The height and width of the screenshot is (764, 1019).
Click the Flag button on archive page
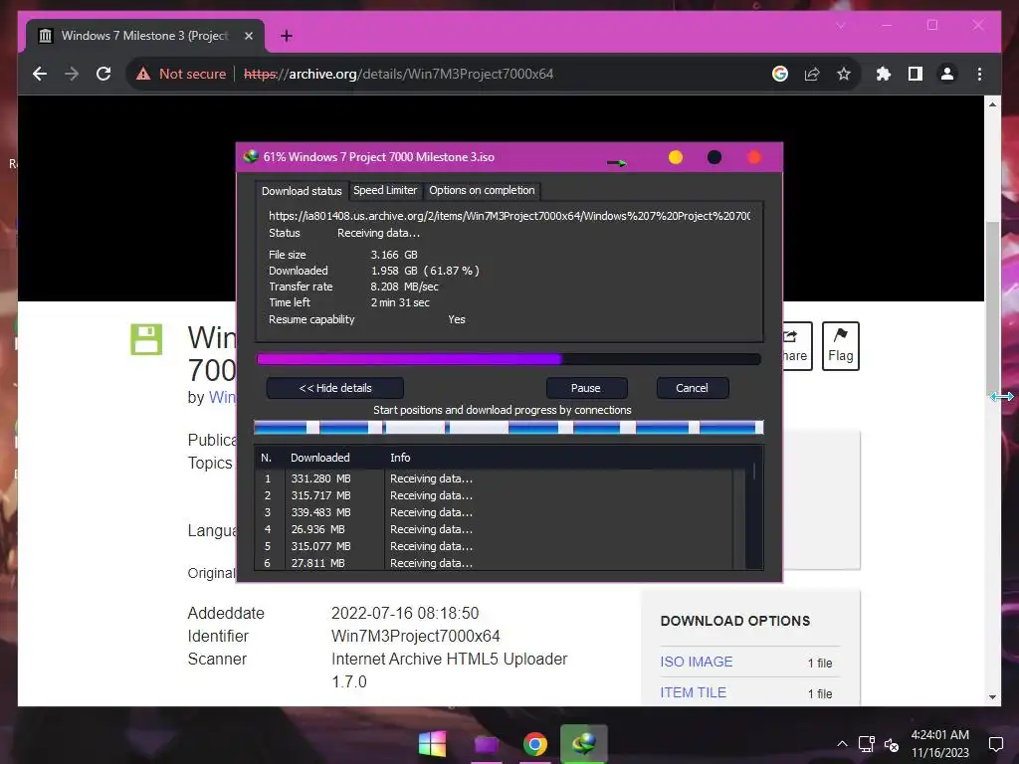[840, 346]
